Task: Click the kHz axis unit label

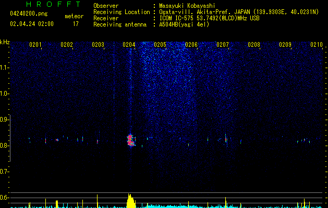Action: coord(5,42)
